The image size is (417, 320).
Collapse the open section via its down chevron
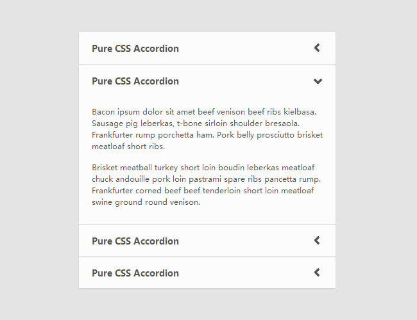pyautogui.click(x=317, y=81)
